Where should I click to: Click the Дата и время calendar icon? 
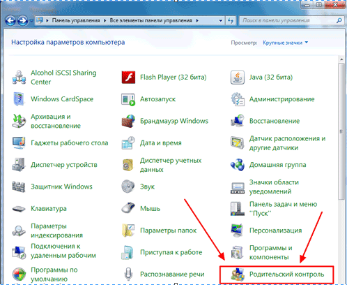(128, 142)
